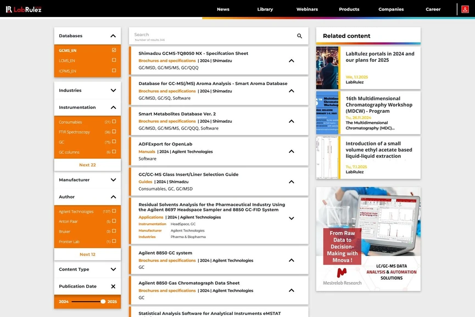This screenshot has height=317, width=475.
Task: Collapse Residual Solvents Analysis details chevron
Action: 292,218
